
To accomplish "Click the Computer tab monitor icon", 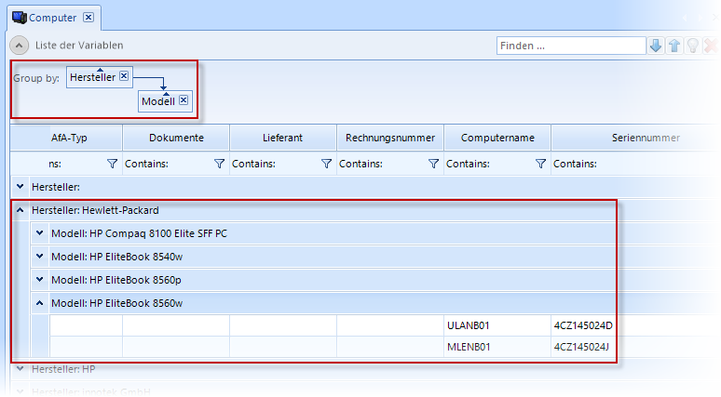I will coord(20,18).
